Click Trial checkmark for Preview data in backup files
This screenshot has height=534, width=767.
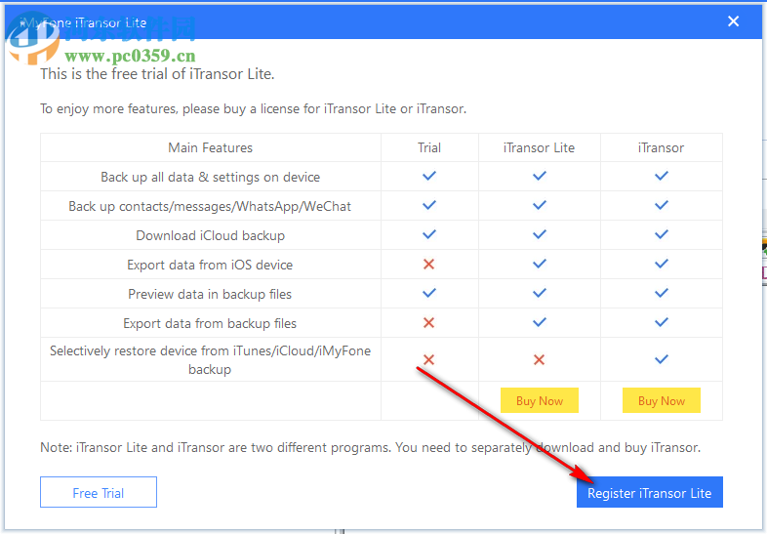pos(429,293)
